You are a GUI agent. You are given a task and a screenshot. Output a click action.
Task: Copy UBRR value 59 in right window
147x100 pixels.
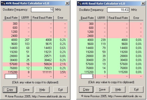coord(104,52)
